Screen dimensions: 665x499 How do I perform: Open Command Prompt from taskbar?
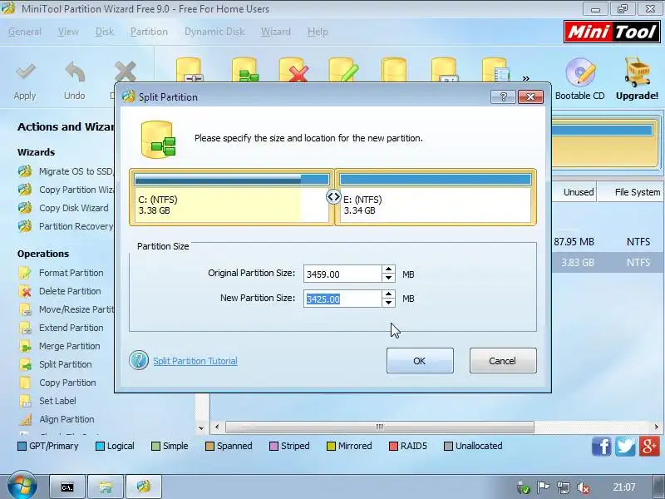click(x=67, y=487)
